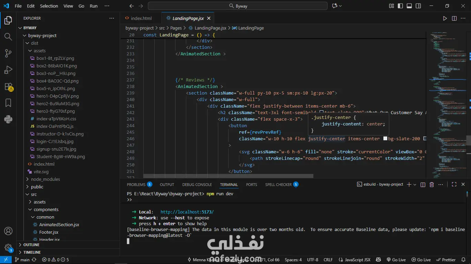Image resolution: width=471 pixels, height=264 pixels.
Task: Toggle the secondary side bar visibility
Action: [x=418, y=6]
